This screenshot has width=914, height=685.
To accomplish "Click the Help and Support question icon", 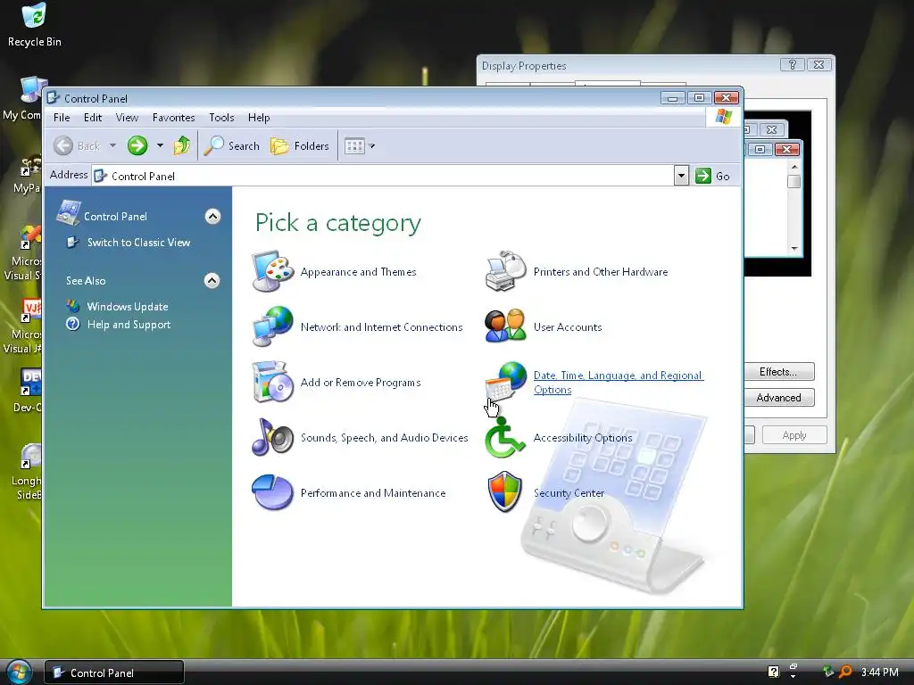I will [73, 324].
